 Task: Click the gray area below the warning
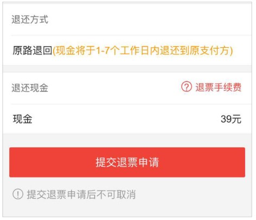(127, 209)
